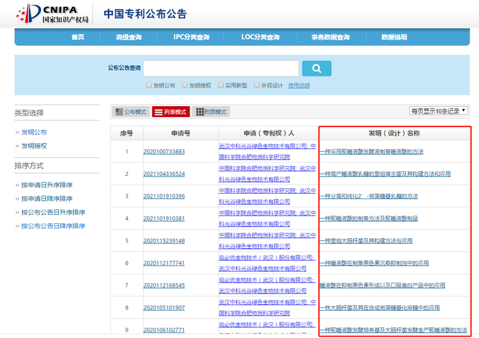Open application number 2020115239148
Viewport: 479px width, 338px height.
pos(164,241)
